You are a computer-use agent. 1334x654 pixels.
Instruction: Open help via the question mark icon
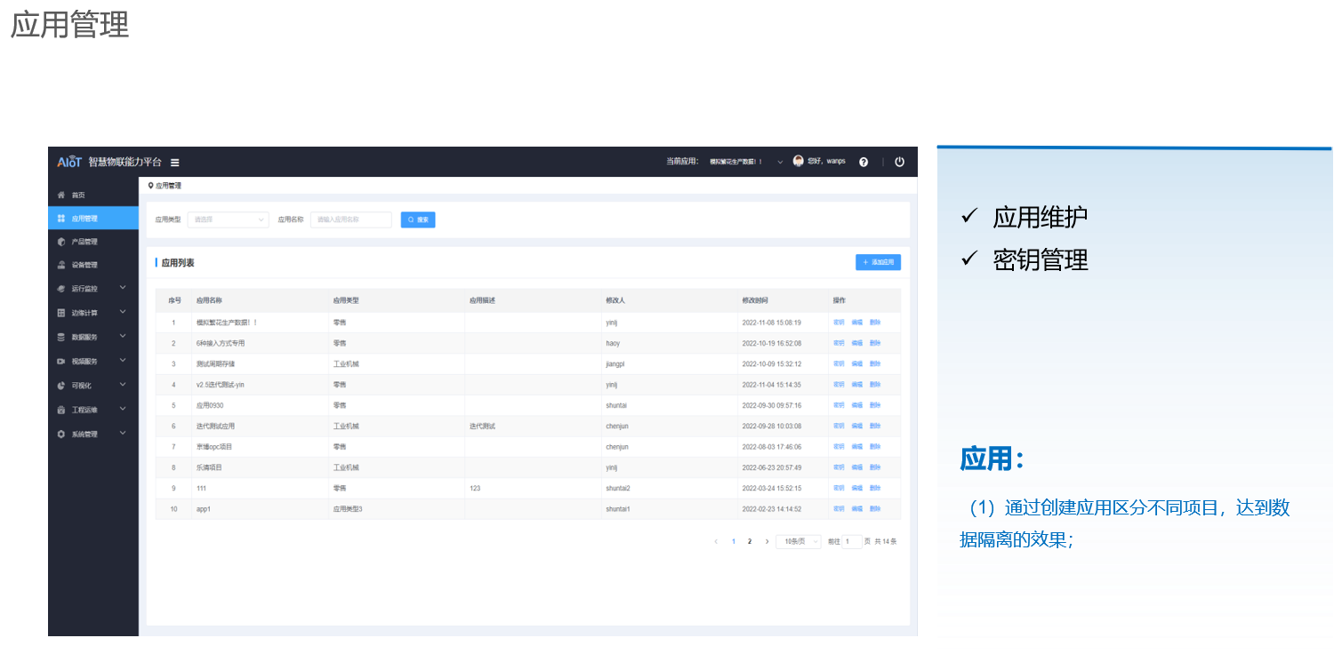(864, 162)
